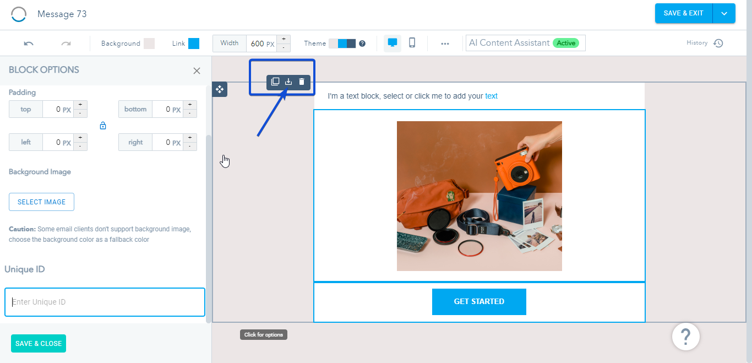Click SAVE & CLOSE button
Screen dimensions: 752x363
[x=39, y=344]
